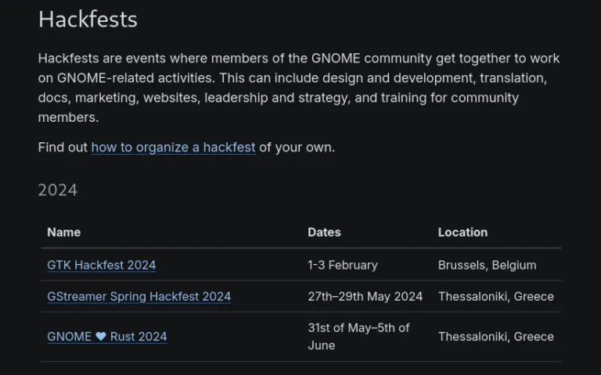This screenshot has height=375, width=601.
Task: Click the Dates column header
Action: click(x=324, y=232)
